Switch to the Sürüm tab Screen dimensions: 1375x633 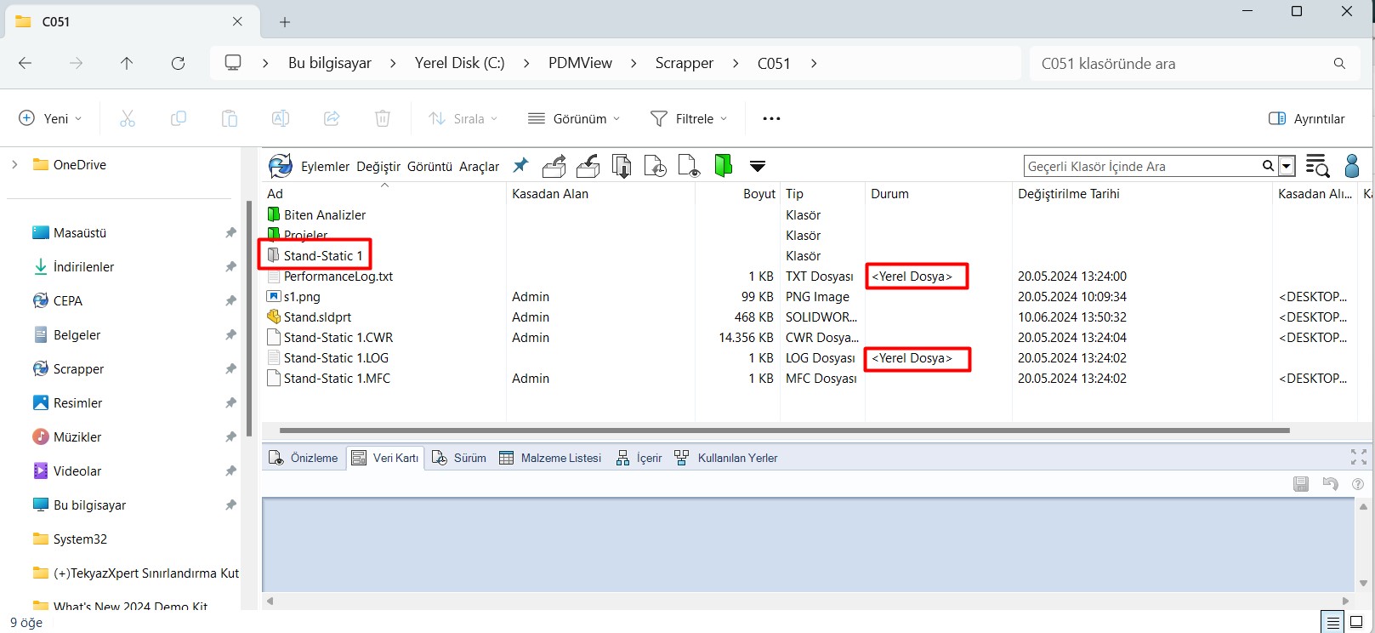(x=459, y=458)
